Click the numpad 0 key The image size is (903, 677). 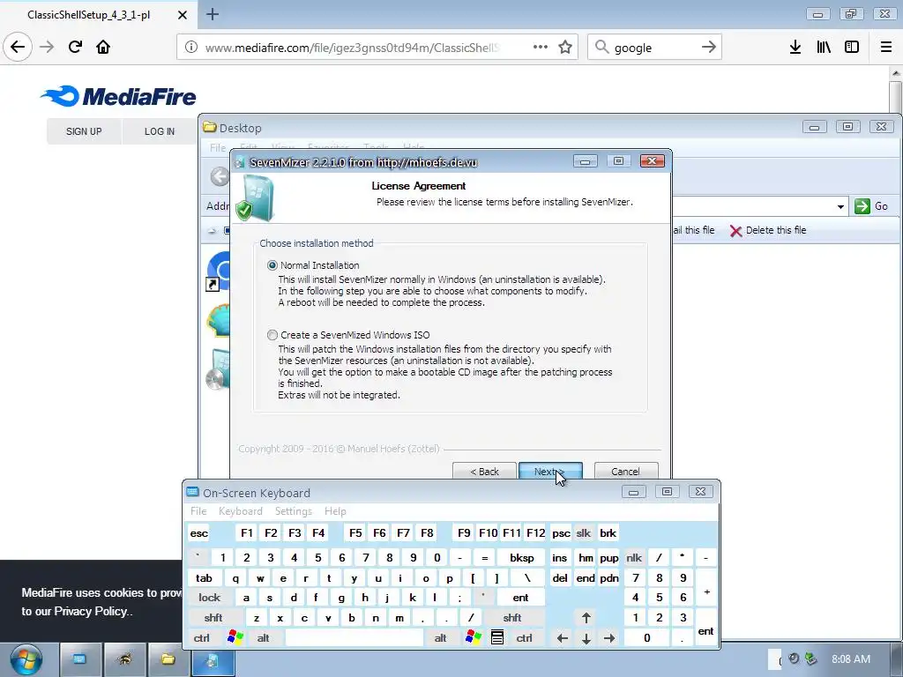click(x=646, y=638)
